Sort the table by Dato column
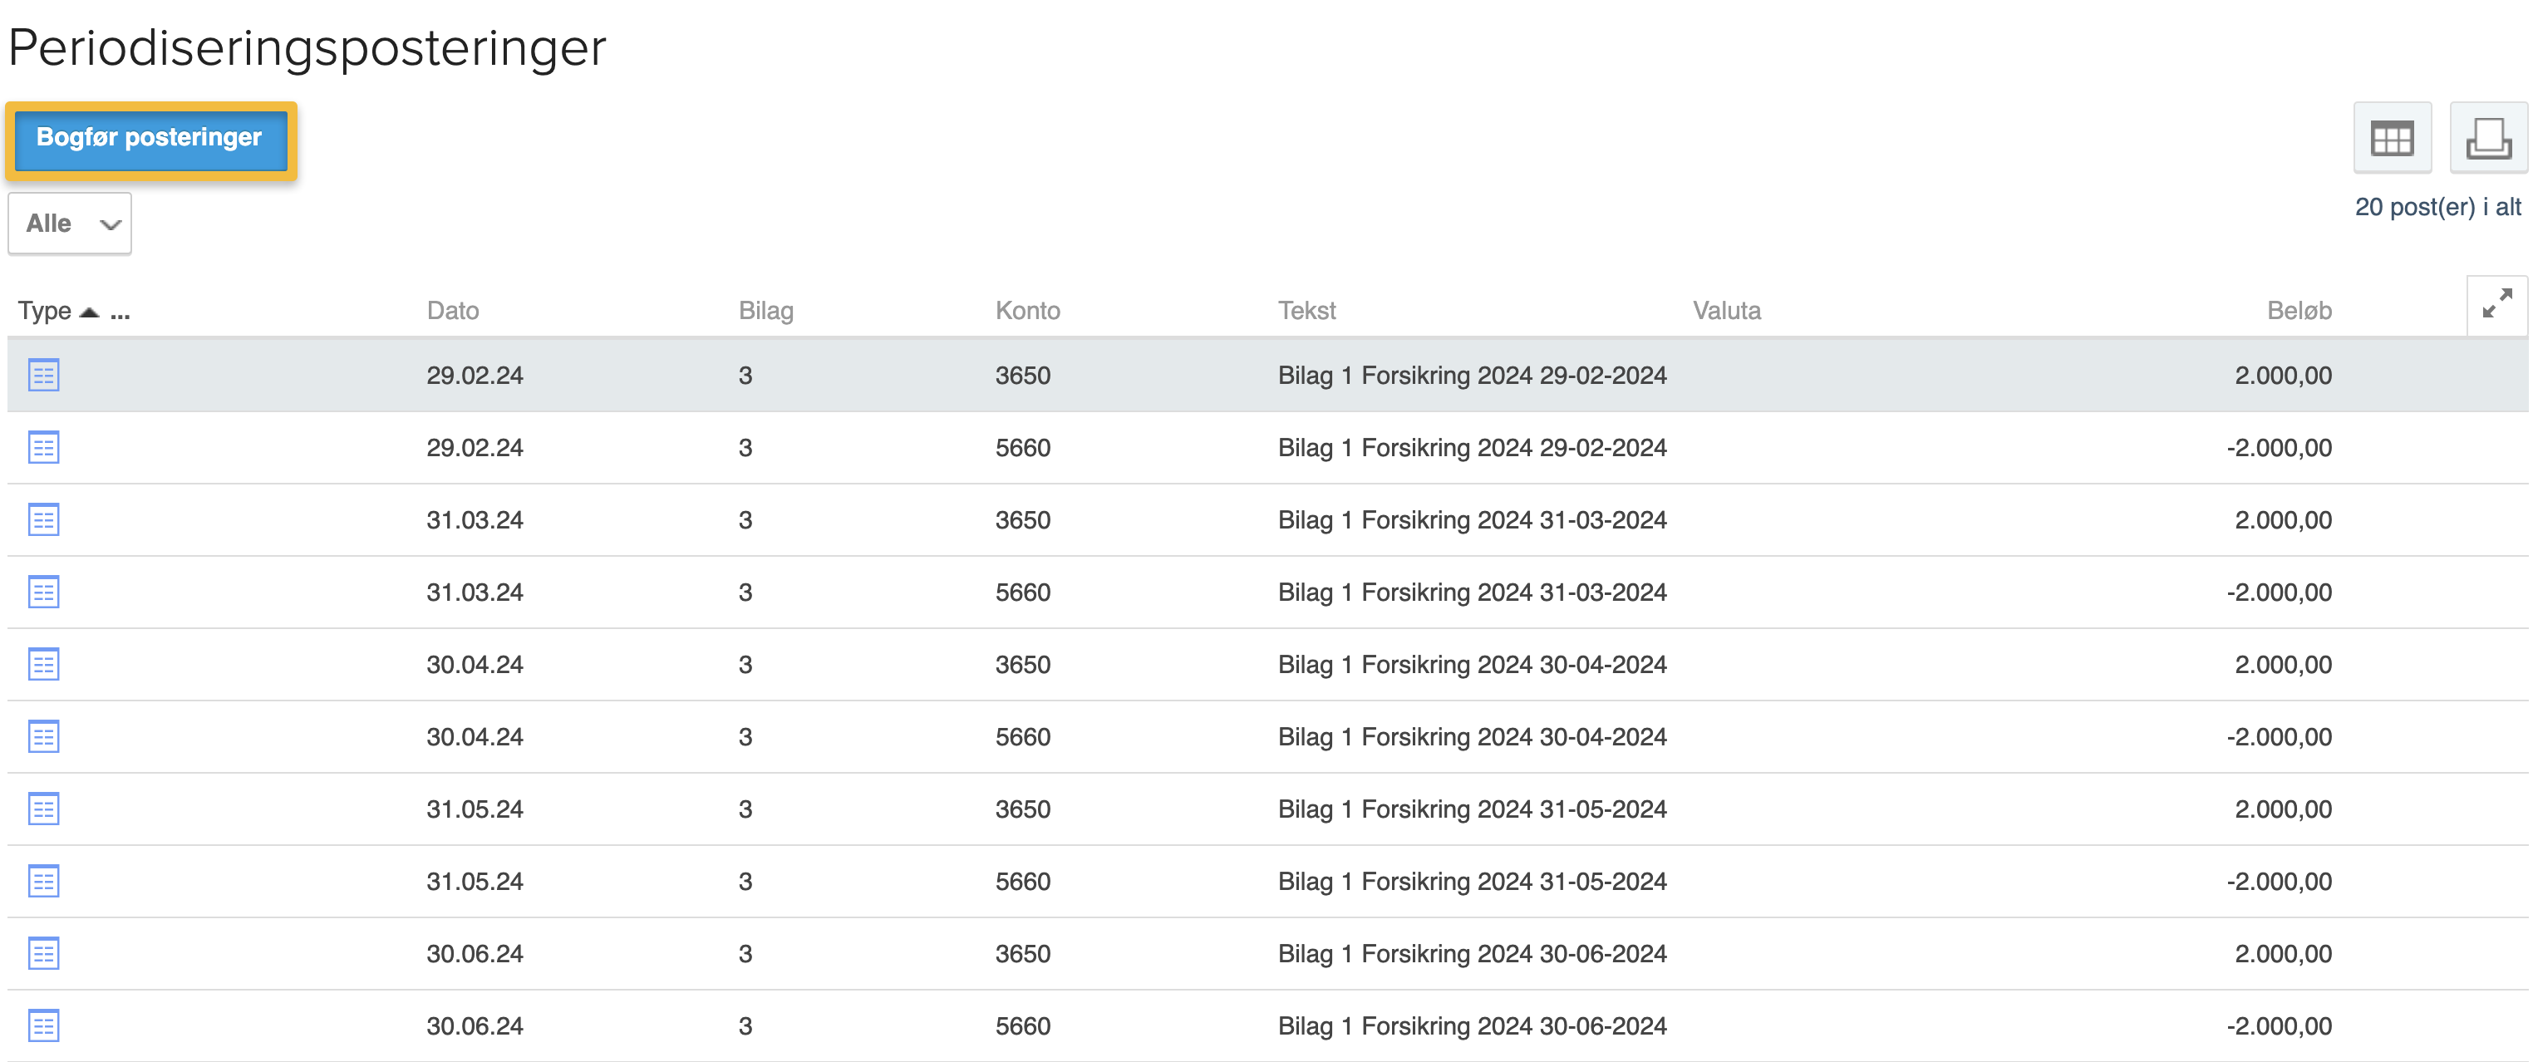 452,312
